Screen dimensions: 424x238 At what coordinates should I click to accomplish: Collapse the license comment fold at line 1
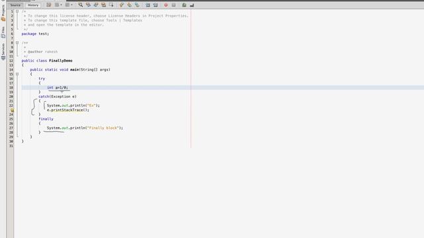click(17, 11)
